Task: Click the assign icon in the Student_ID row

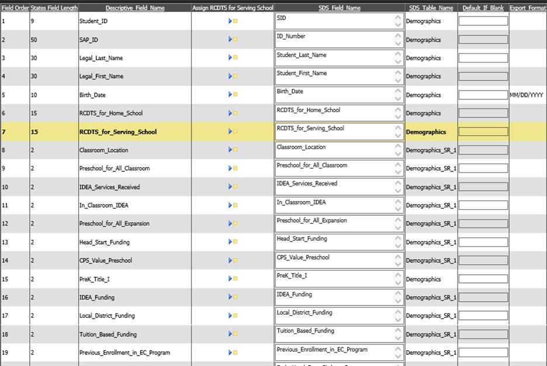Action: pyautogui.click(x=233, y=21)
